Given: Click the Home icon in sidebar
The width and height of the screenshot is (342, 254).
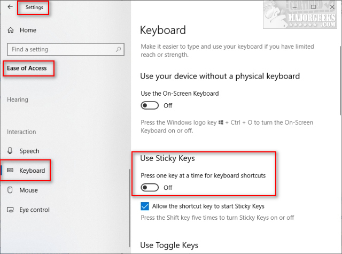Looking at the screenshot, I should (11, 30).
